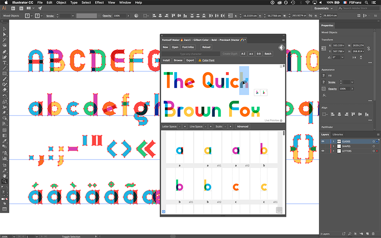Open Live Preview settings gear

click(281, 120)
